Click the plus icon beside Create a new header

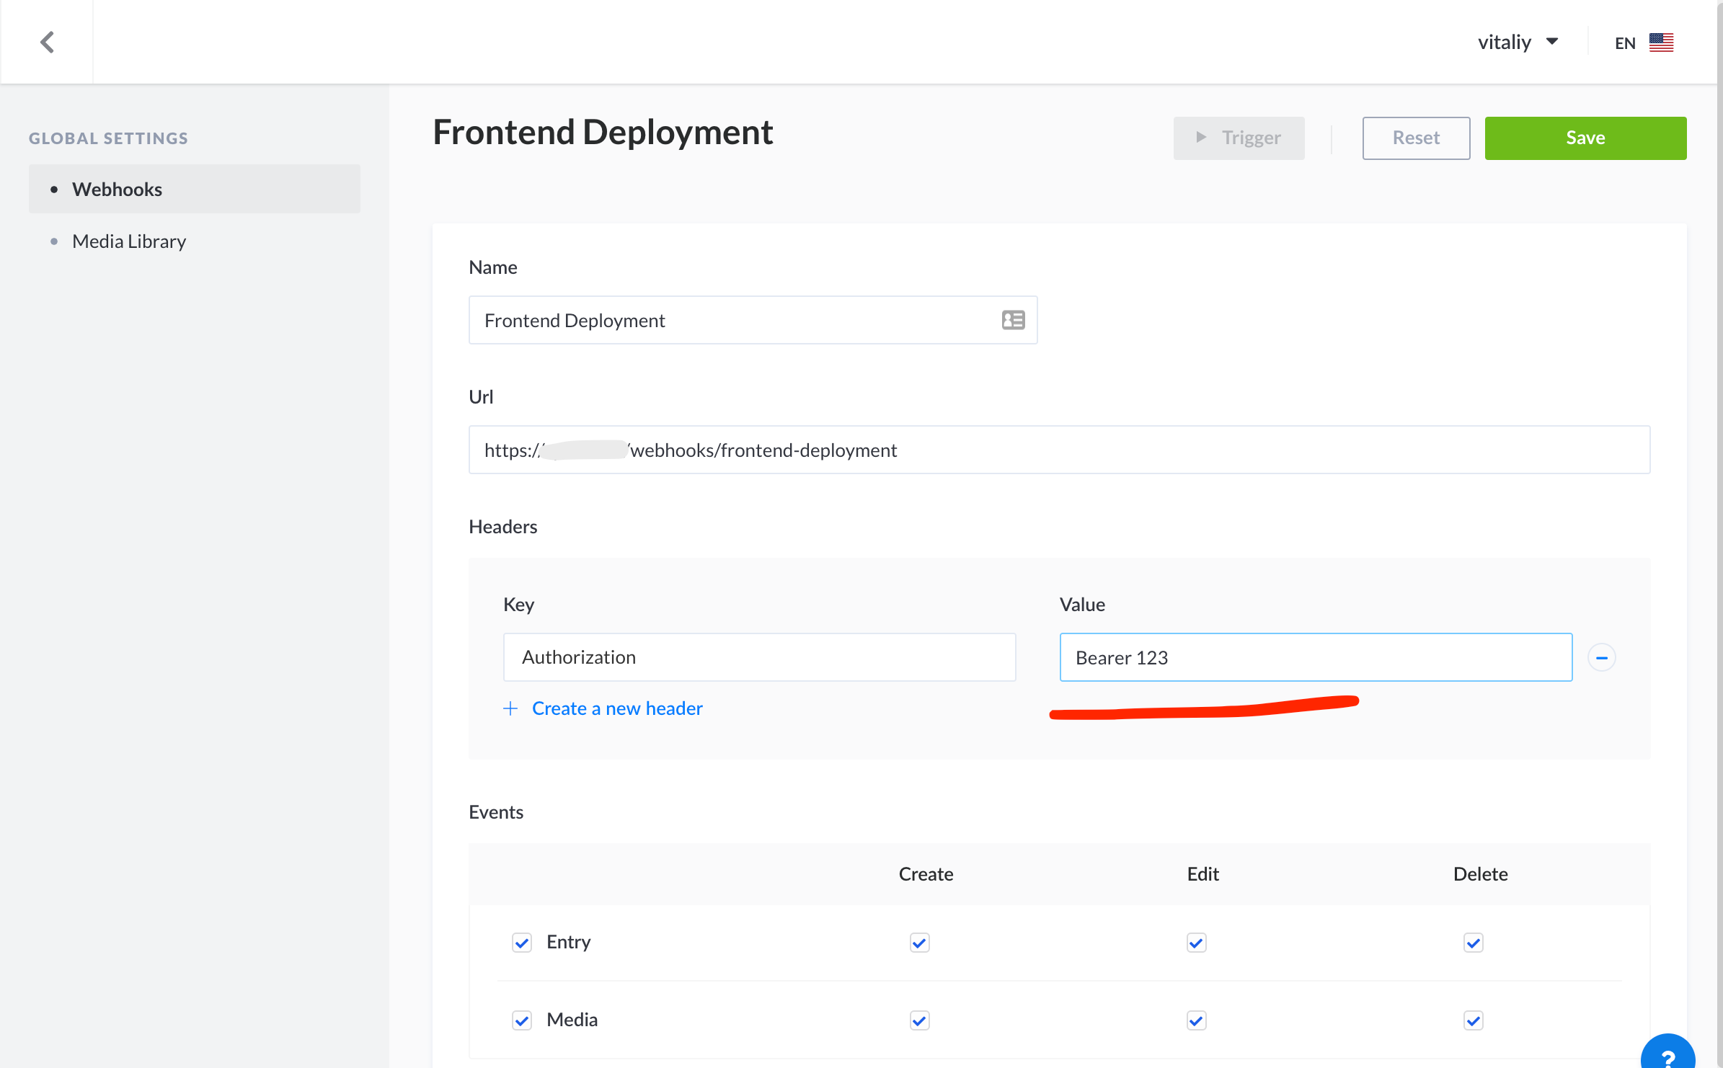[510, 708]
